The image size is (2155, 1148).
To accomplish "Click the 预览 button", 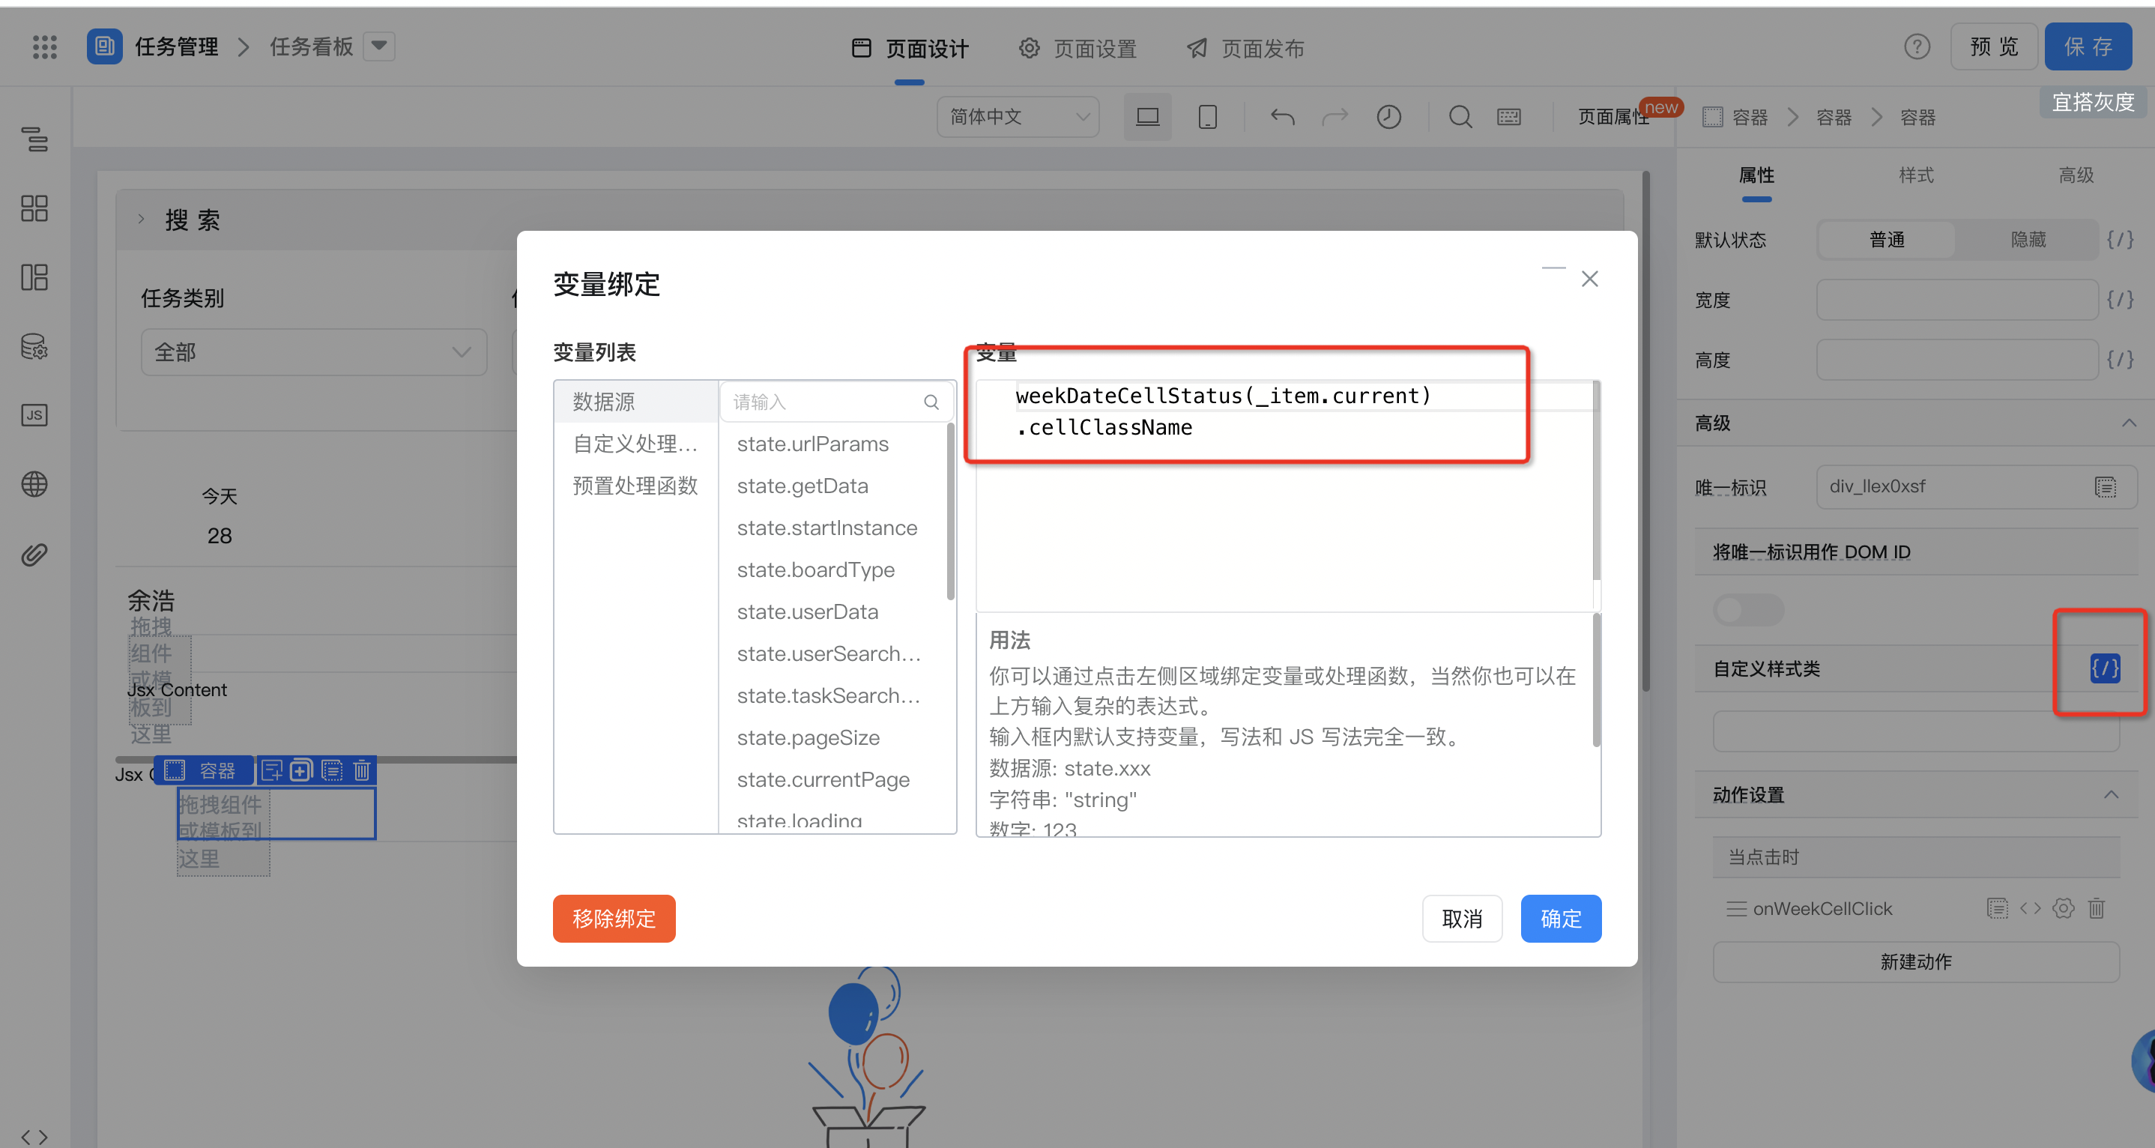I will pyautogui.click(x=1994, y=47).
